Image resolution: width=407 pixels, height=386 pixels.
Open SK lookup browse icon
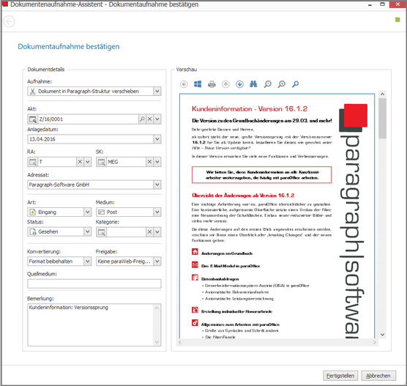click(x=101, y=162)
